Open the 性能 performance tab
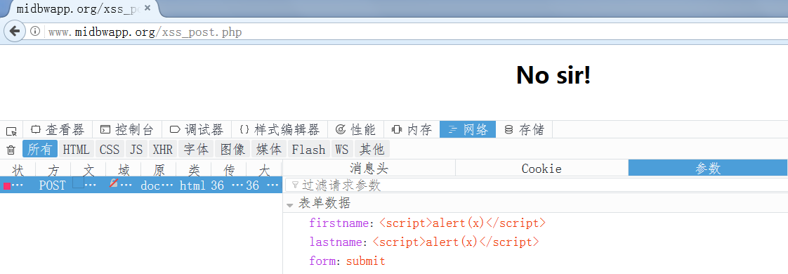The height and width of the screenshot is (274, 788). [356, 130]
